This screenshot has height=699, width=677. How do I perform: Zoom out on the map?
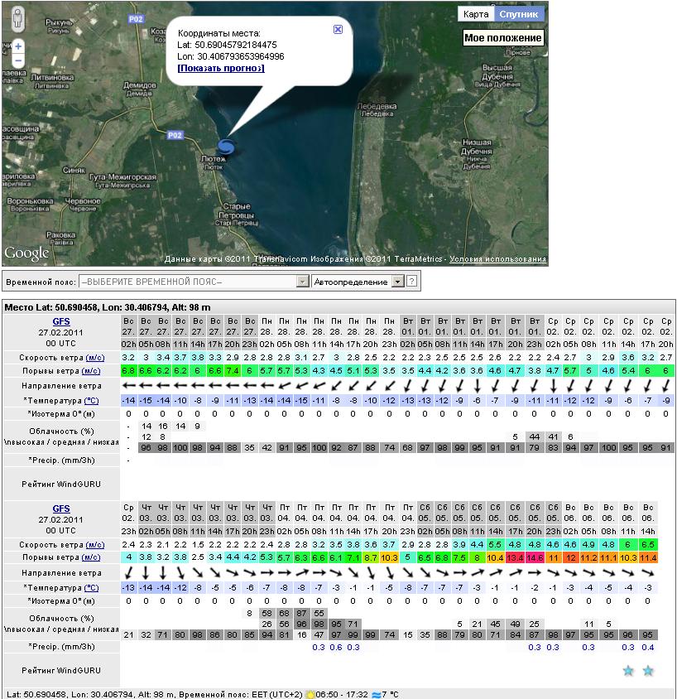pos(18,61)
